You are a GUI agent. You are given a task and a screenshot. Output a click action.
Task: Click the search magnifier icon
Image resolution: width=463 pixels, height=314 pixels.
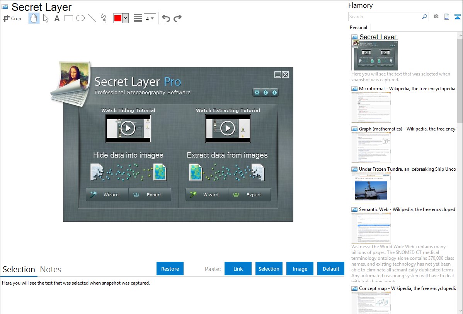(425, 17)
